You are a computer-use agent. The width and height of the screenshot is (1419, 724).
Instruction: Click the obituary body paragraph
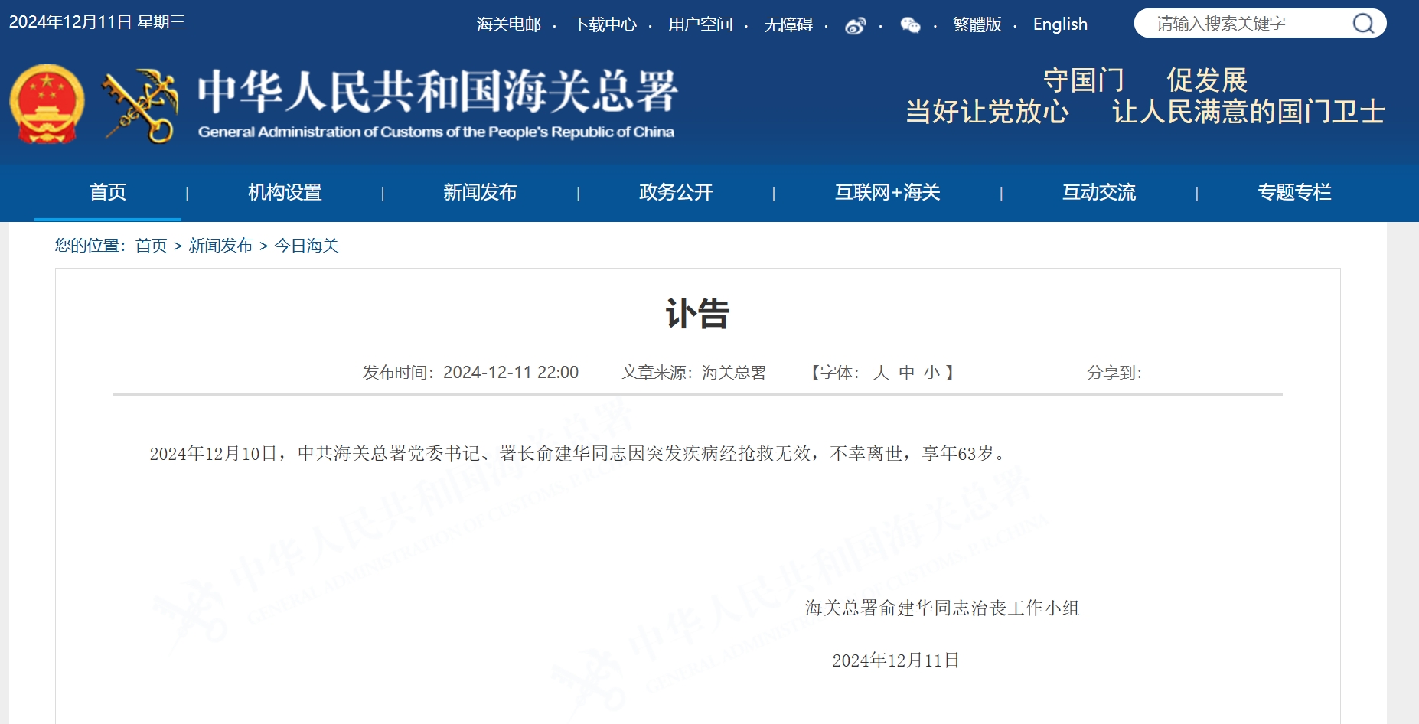pos(579,454)
